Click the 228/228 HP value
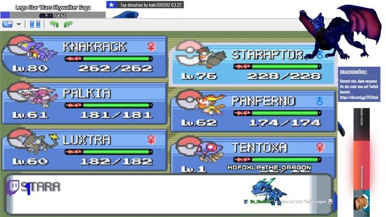This screenshot has height=217, width=386. coord(284,76)
